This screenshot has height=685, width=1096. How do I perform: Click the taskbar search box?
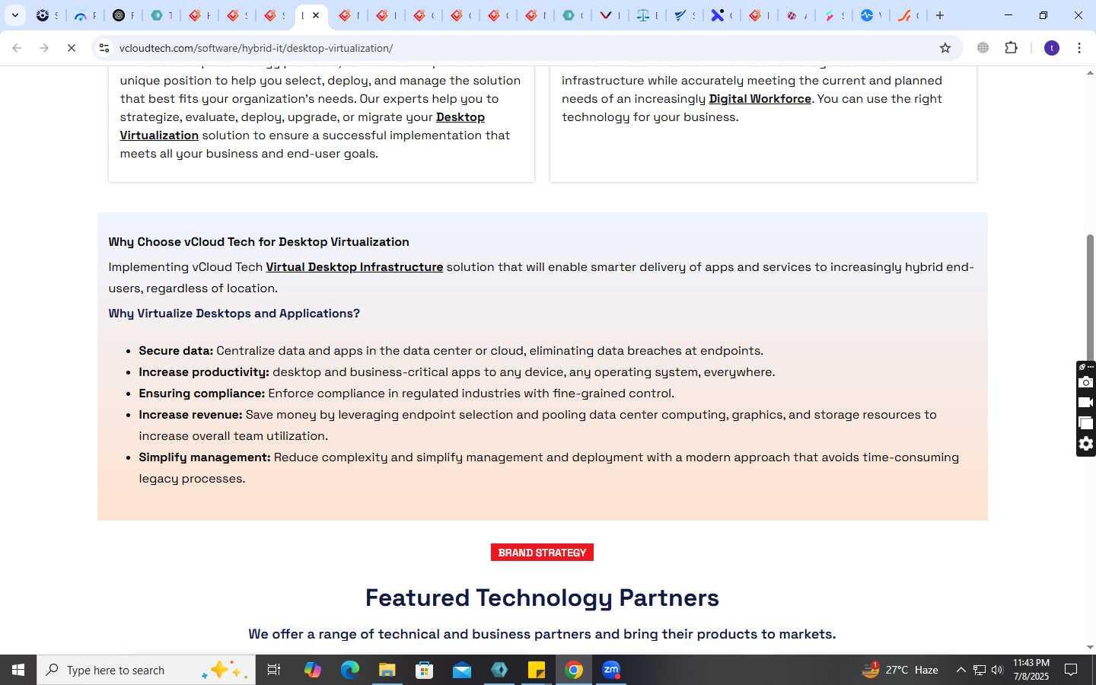[x=146, y=670]
